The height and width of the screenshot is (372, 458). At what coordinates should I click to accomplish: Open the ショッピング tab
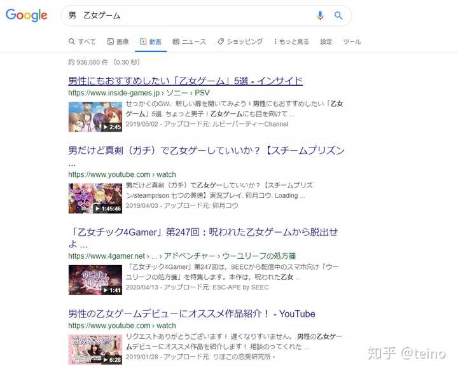[x=240, y=41]
